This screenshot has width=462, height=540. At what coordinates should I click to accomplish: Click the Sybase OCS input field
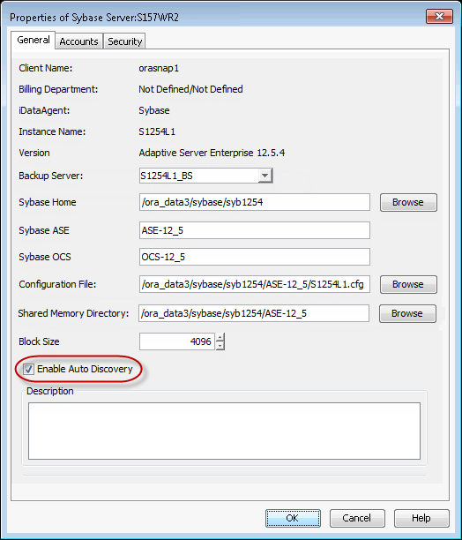(255, 257)
